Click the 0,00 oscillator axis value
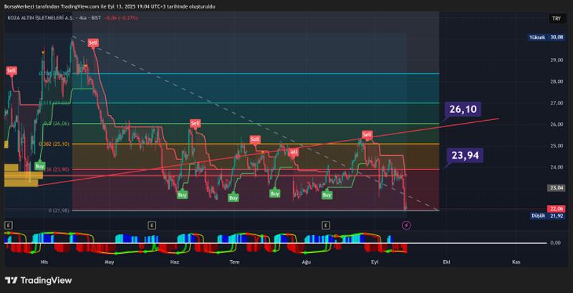The height and width of the screenshot is (293, 573). 556,243
